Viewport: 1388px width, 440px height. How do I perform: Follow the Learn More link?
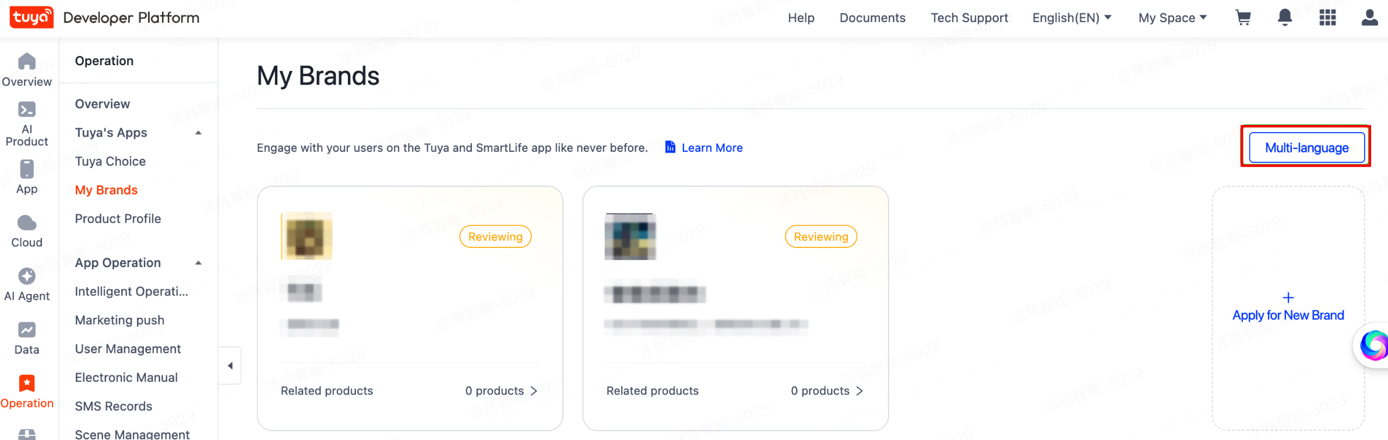[x=711, y=148]
